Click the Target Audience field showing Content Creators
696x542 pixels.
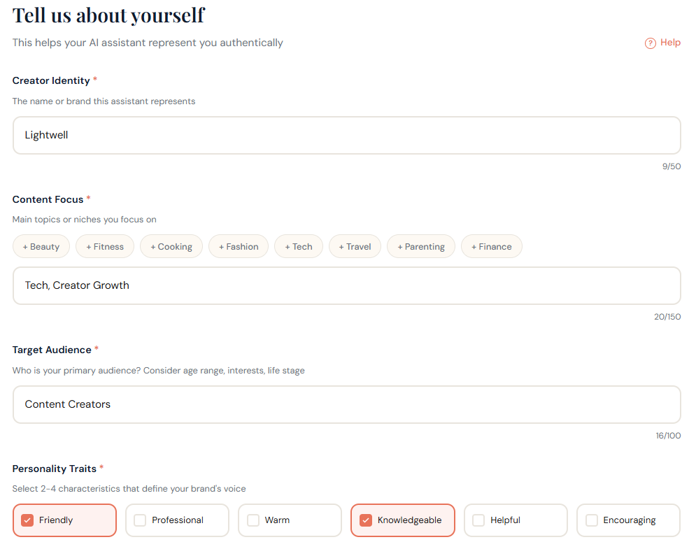346,404
